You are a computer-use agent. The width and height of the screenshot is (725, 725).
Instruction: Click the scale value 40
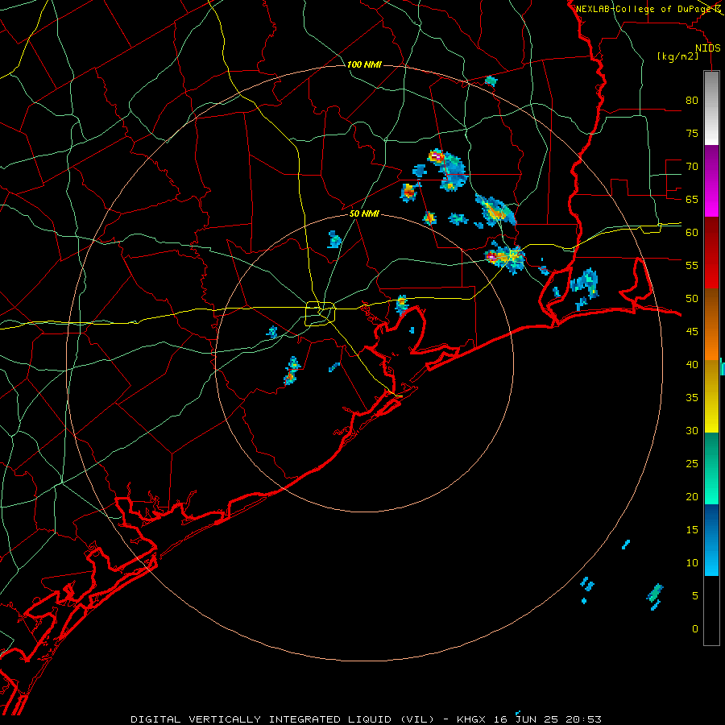click(x=692, y=364)
